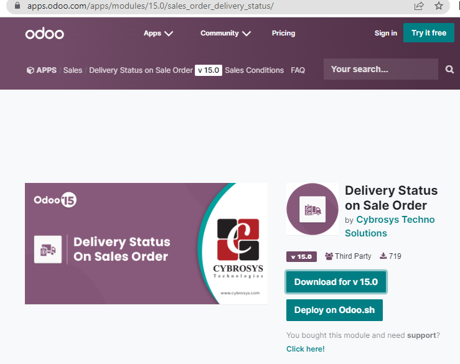Viewport: 460px width, 364px height.
Task: Go to the Pricing page
Action: coord(283,33)
